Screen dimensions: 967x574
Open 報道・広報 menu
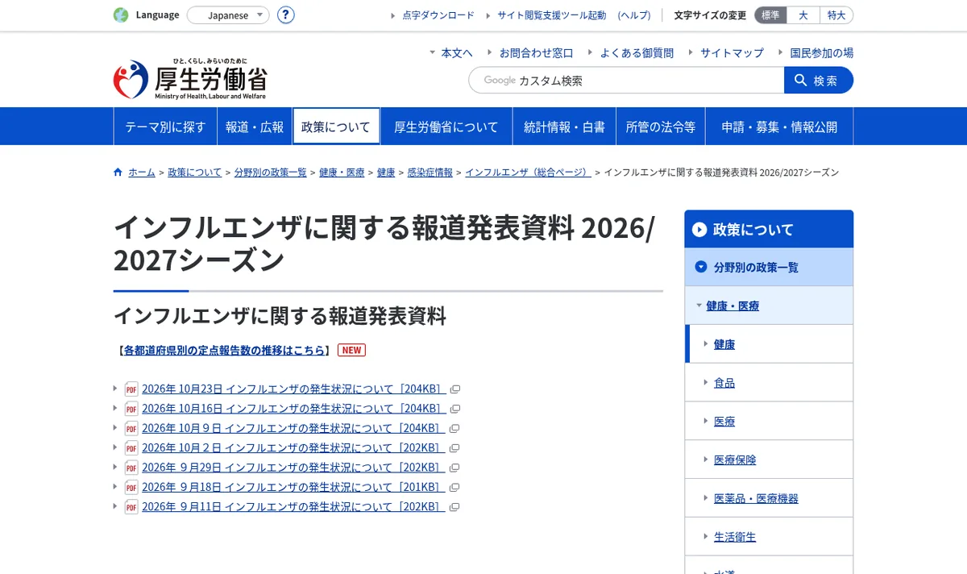255,127
